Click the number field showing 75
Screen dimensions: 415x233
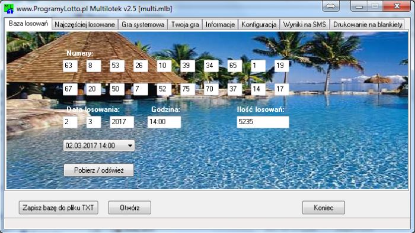tap(188, 89)
